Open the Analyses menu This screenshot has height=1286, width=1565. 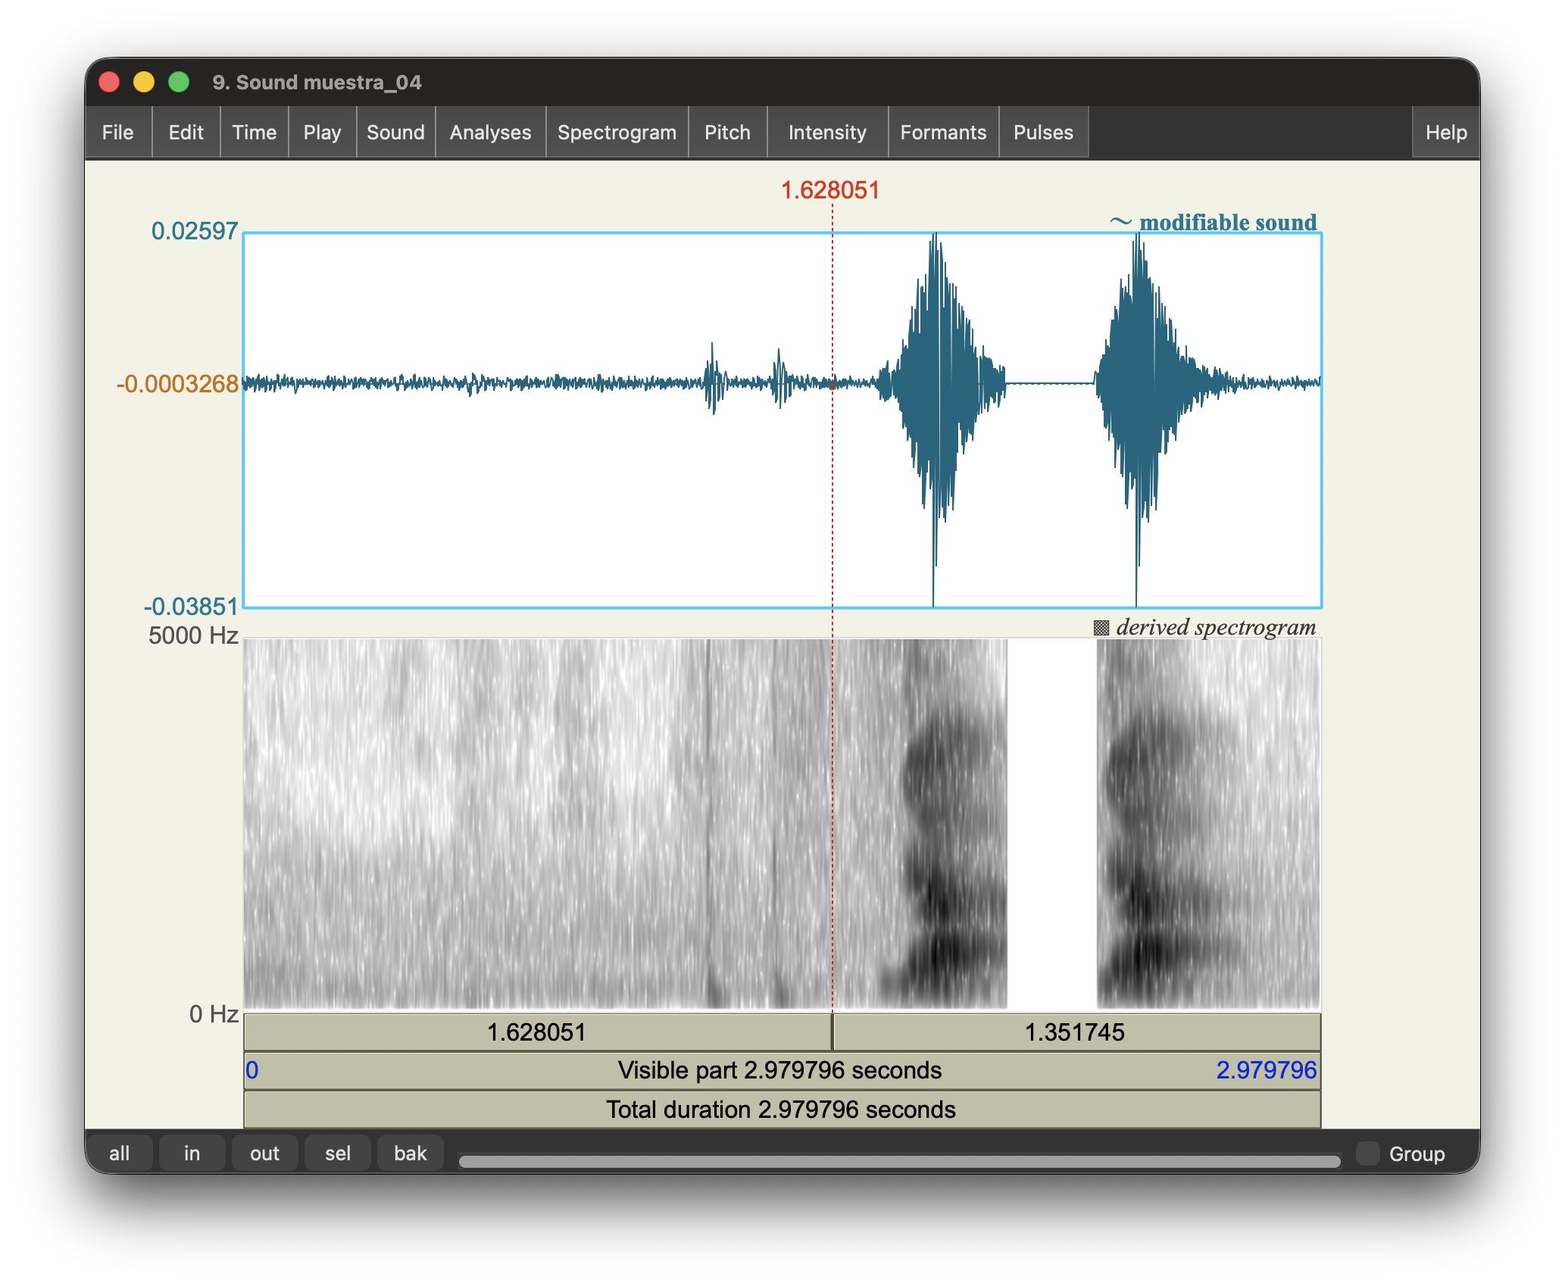tap(490, 133)
